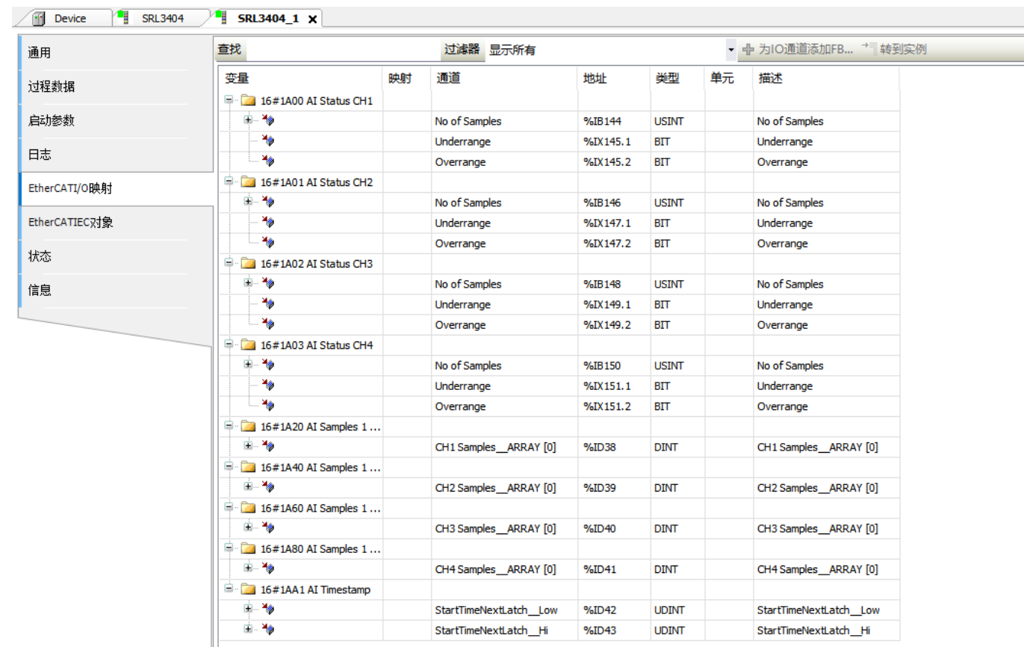Click the variable icon in the StartTimeNextLatch__Hi row
Image resolution: width=1024 pixels, height=647 pixels.
point(268,630)
